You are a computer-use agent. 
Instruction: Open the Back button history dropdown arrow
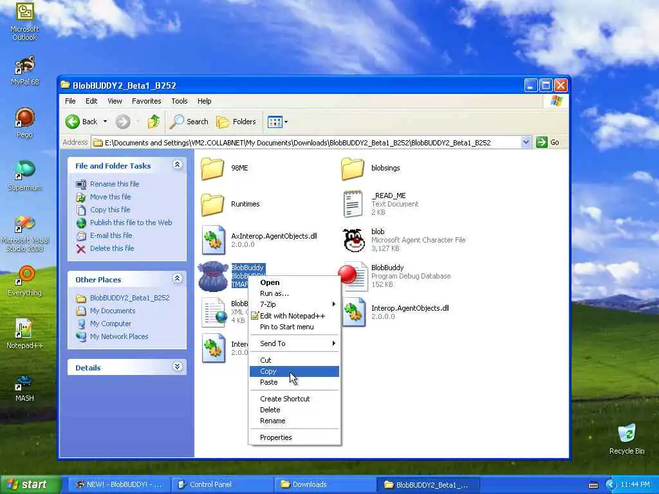(x=105, y=122)
